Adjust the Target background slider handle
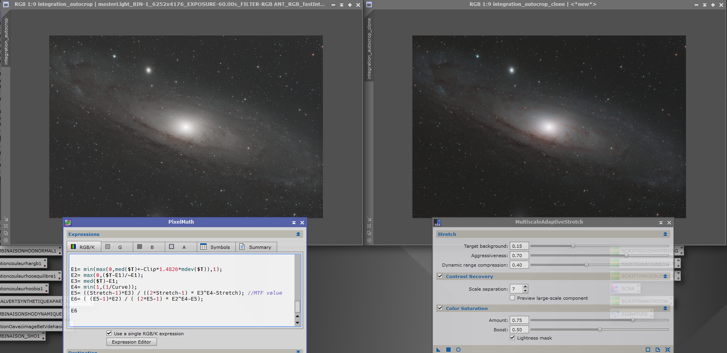 [573, 246]
